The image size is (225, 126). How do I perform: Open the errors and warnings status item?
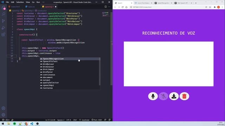click(6, 120)
